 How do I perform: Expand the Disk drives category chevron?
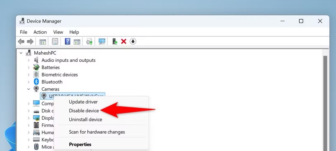coord(28,111)
